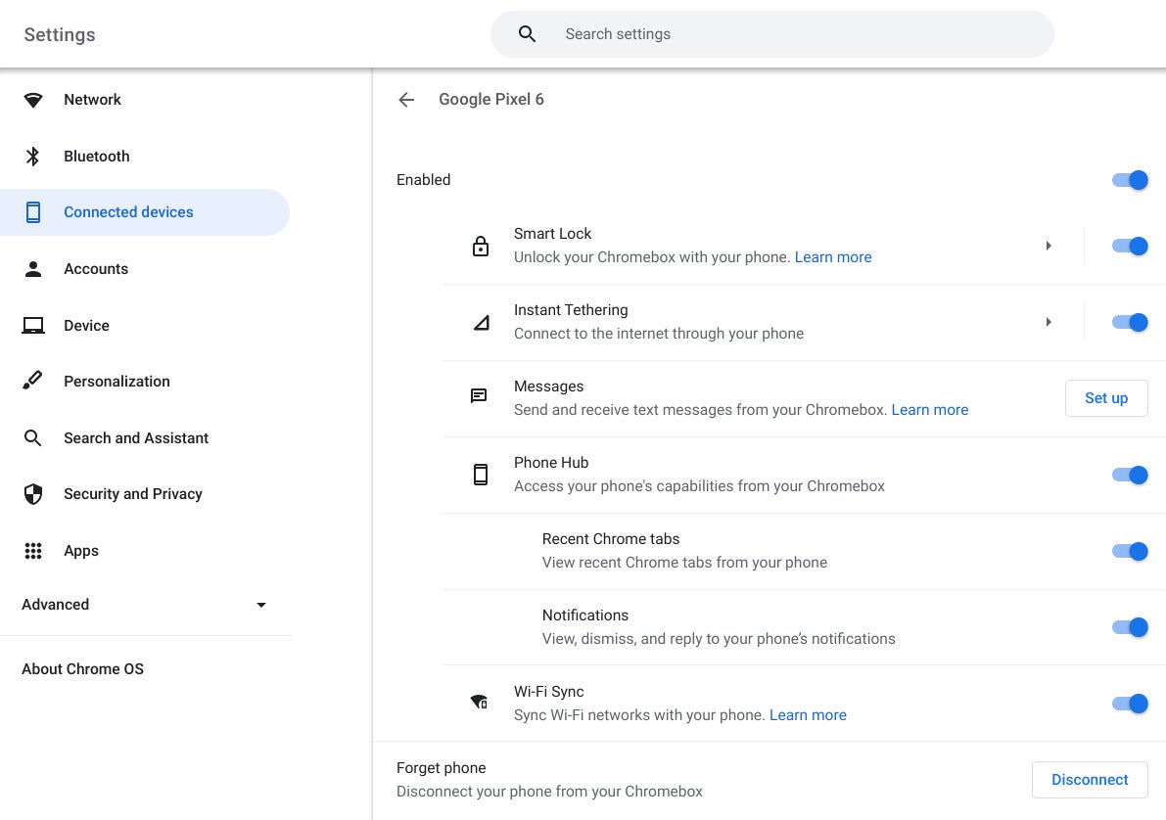Click the Network Wi-Fi icon in the sidebar

coord(32,100)
